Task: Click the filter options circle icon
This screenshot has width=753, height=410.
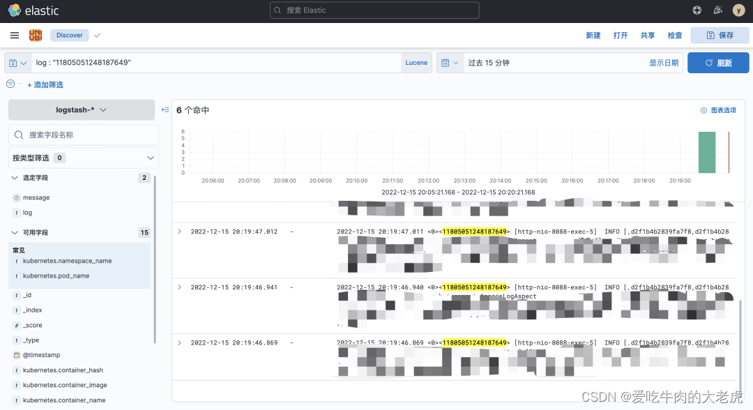Action: pos(10,84)
